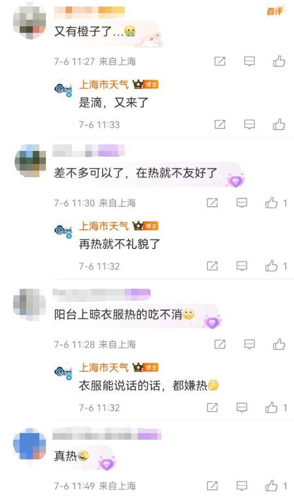Reply to the comment "又有橙子了…"
This screenshot has height=496, width=294.
point(249,61)
